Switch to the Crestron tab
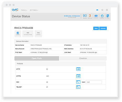This screenshot has width=122, height=102. [83, 58]
